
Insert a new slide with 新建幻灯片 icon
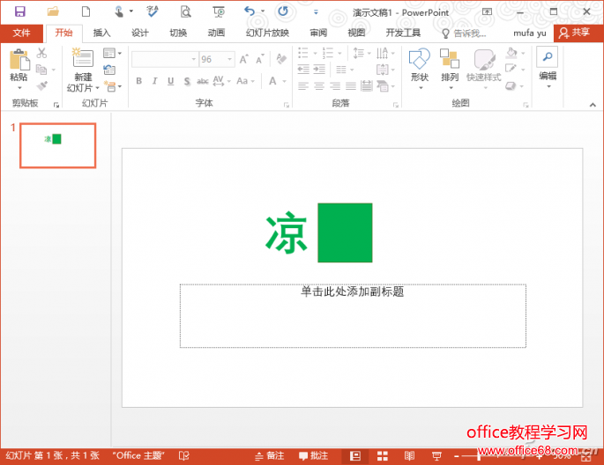click(x=82, y=61)
